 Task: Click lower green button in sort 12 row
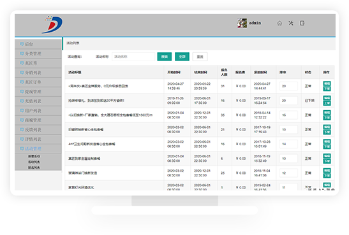pos(327,176)
